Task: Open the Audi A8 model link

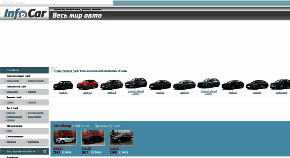Action: (x=257, y=93)
